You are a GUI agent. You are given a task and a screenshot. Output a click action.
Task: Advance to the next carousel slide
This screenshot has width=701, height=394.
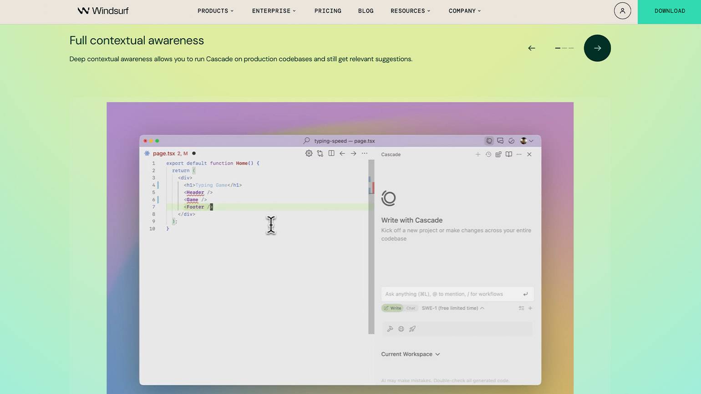coord(597,48)
